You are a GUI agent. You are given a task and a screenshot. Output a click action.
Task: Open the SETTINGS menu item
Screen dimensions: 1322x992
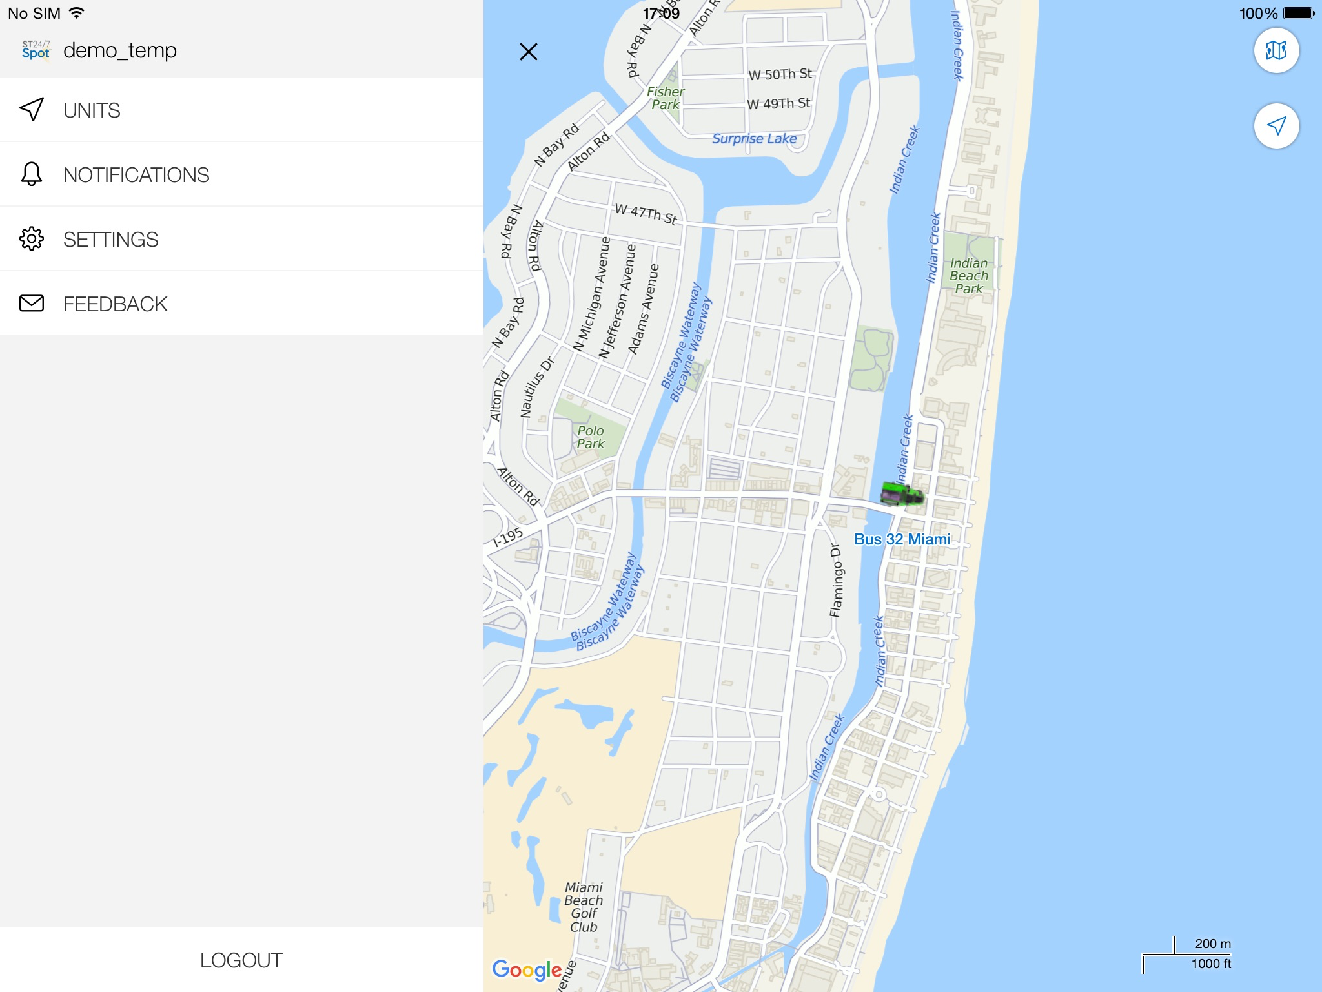[241, 239]
